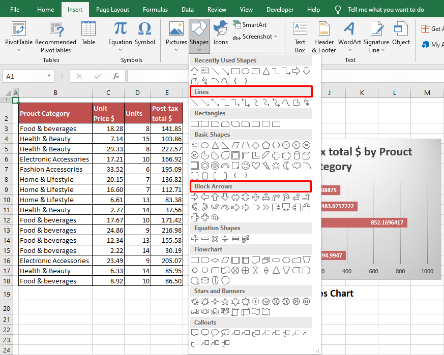Viewport: 444px width, 355px height.
Task: Click the Insert Function fx button
Action: coord(116,76)
